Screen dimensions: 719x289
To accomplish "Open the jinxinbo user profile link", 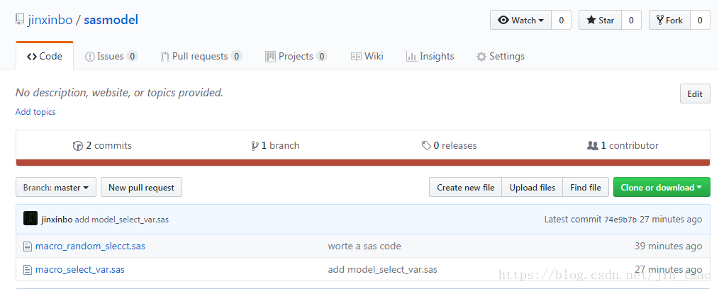I will (x=50, y=20).
